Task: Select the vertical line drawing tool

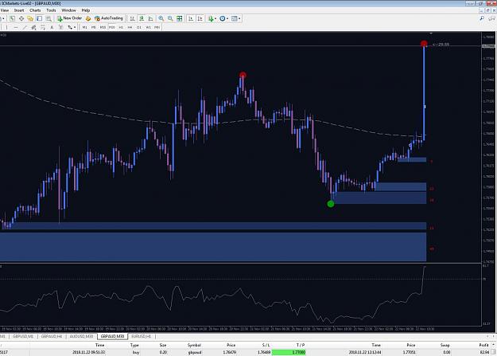Action: point(6,28)
